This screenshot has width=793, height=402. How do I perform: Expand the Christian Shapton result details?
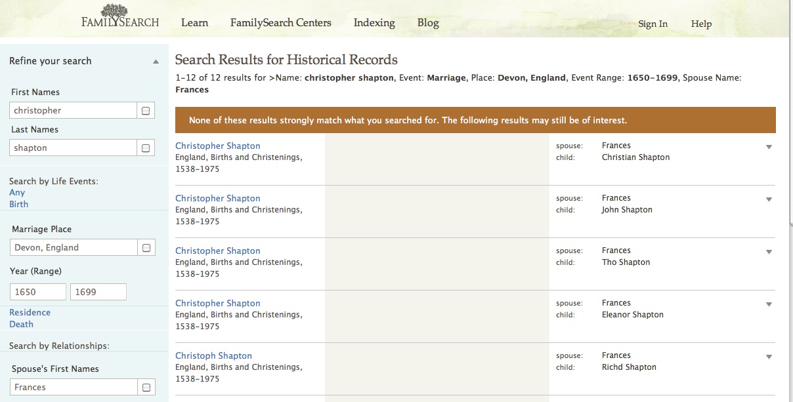(769, 148)
